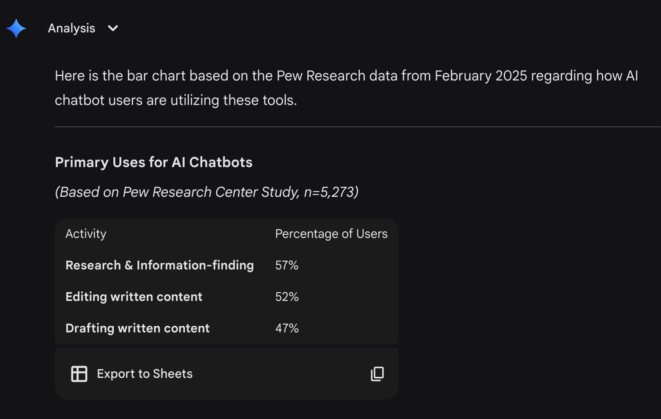Select the Activity column header
Viewport: 661px width, 419px height.
[86, 234]
